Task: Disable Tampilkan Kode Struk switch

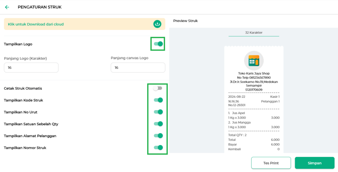Action: tap(158, 100)
